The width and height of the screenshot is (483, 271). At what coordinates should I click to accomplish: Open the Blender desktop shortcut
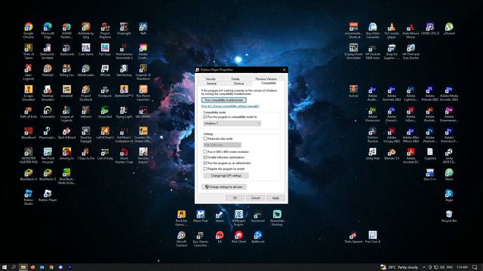pos(392,154)
